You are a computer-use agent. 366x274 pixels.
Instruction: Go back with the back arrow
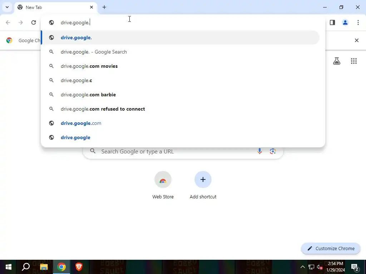click(x=8, y=22)
